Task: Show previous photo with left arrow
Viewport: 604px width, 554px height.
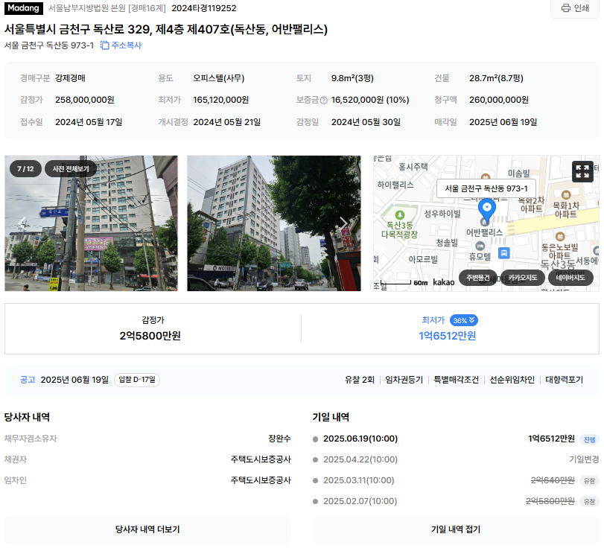Action: tap(23, 223)
